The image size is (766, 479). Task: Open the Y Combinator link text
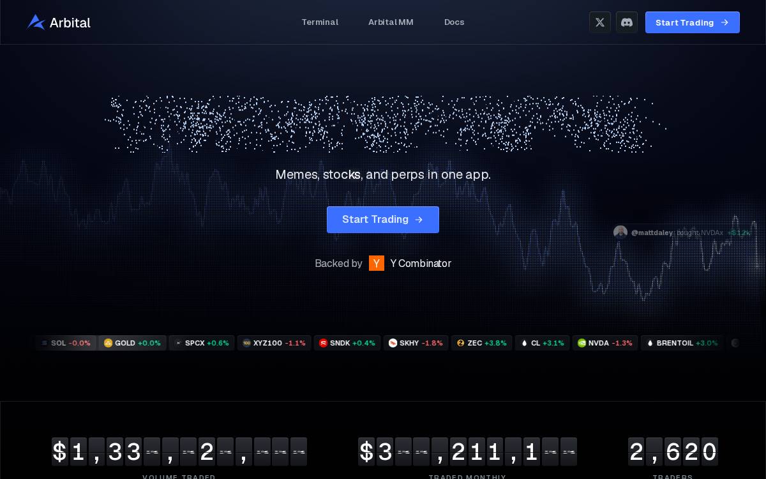point(421,263)
